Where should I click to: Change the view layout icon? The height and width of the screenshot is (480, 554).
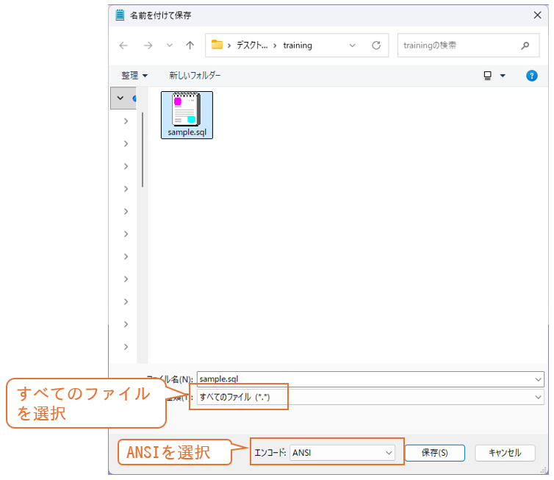[488, 75]
